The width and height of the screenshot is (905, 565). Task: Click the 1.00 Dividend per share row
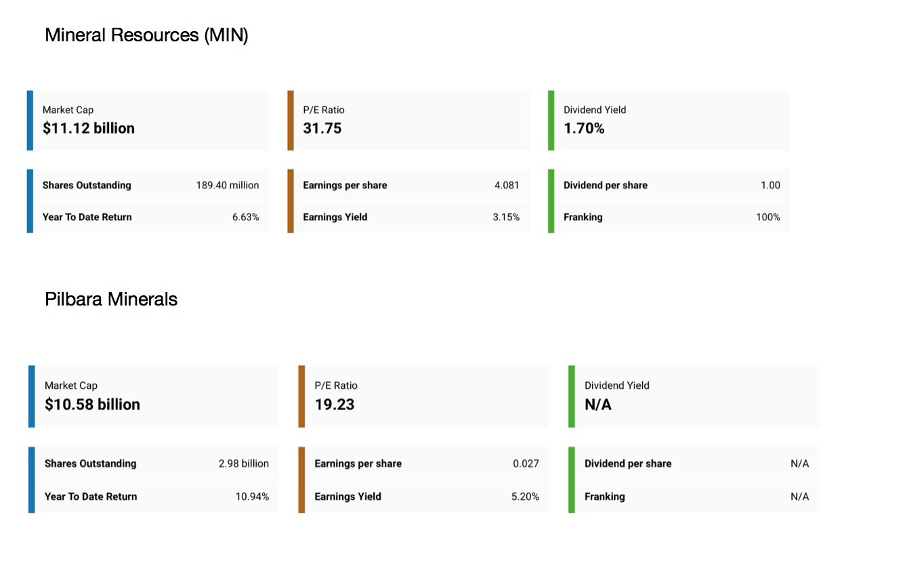click(671, 185)
